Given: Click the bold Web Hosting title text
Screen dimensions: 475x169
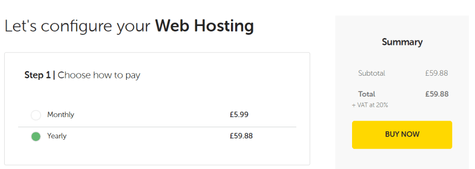Looking at the screenshot, I should (204, 26).
